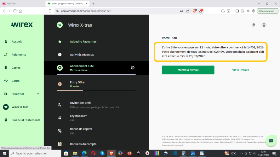Open Opera browser from taskbar

[93, 154]
